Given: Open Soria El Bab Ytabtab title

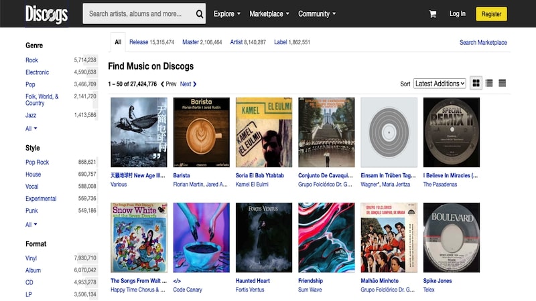Looking at the screenshot, I should pos(260,175).
